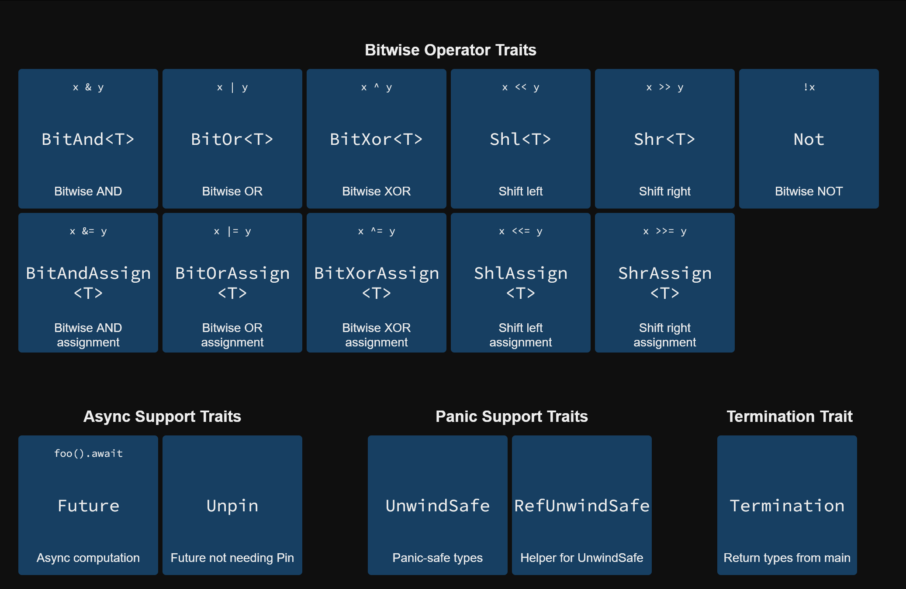Click the ShrAssign<T> trait tile
This screenshot has width=906, height=589.
click(x=665, y=283)
